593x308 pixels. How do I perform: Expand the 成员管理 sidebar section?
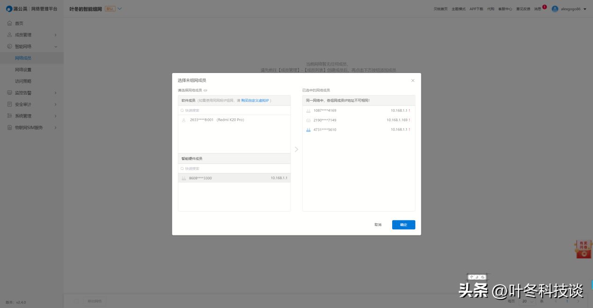(x=55, y=35)
